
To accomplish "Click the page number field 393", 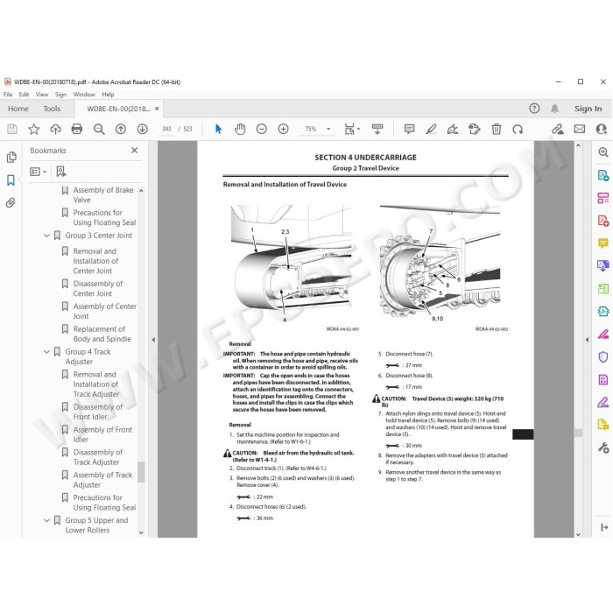I will tap(166, 129).
